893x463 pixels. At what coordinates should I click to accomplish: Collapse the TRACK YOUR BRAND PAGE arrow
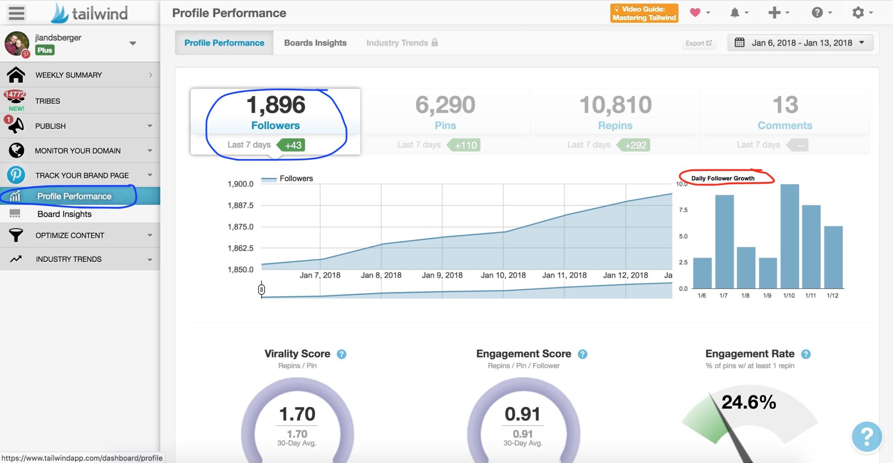click(x=150, y=175)
